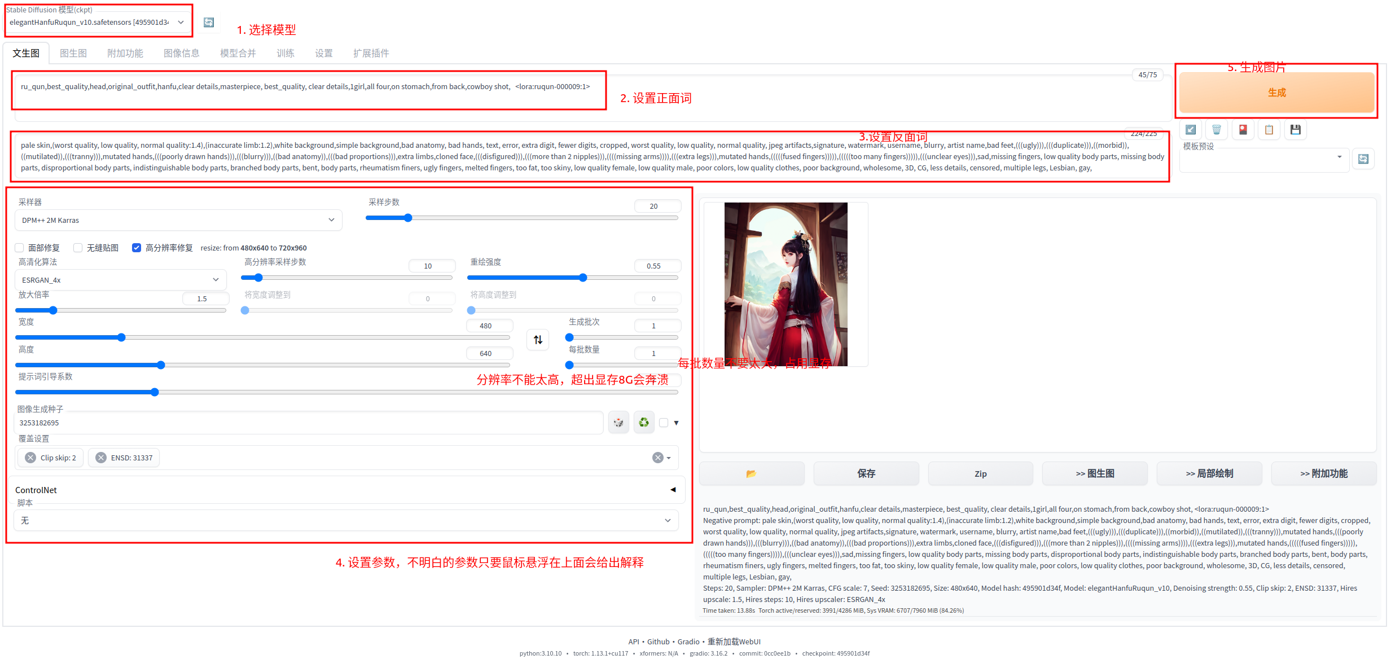Switch to the 图生图 tab
The height and width of the screenshot is (659, 1391).
click(73, 53)
